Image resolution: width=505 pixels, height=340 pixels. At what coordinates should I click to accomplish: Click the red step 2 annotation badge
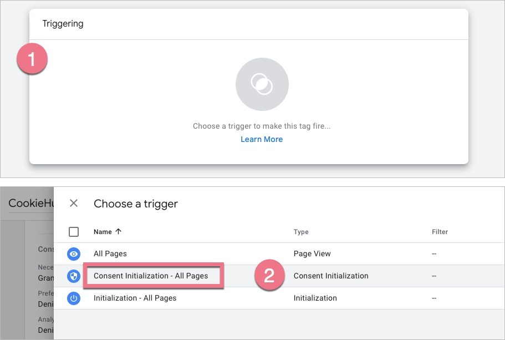269,276
